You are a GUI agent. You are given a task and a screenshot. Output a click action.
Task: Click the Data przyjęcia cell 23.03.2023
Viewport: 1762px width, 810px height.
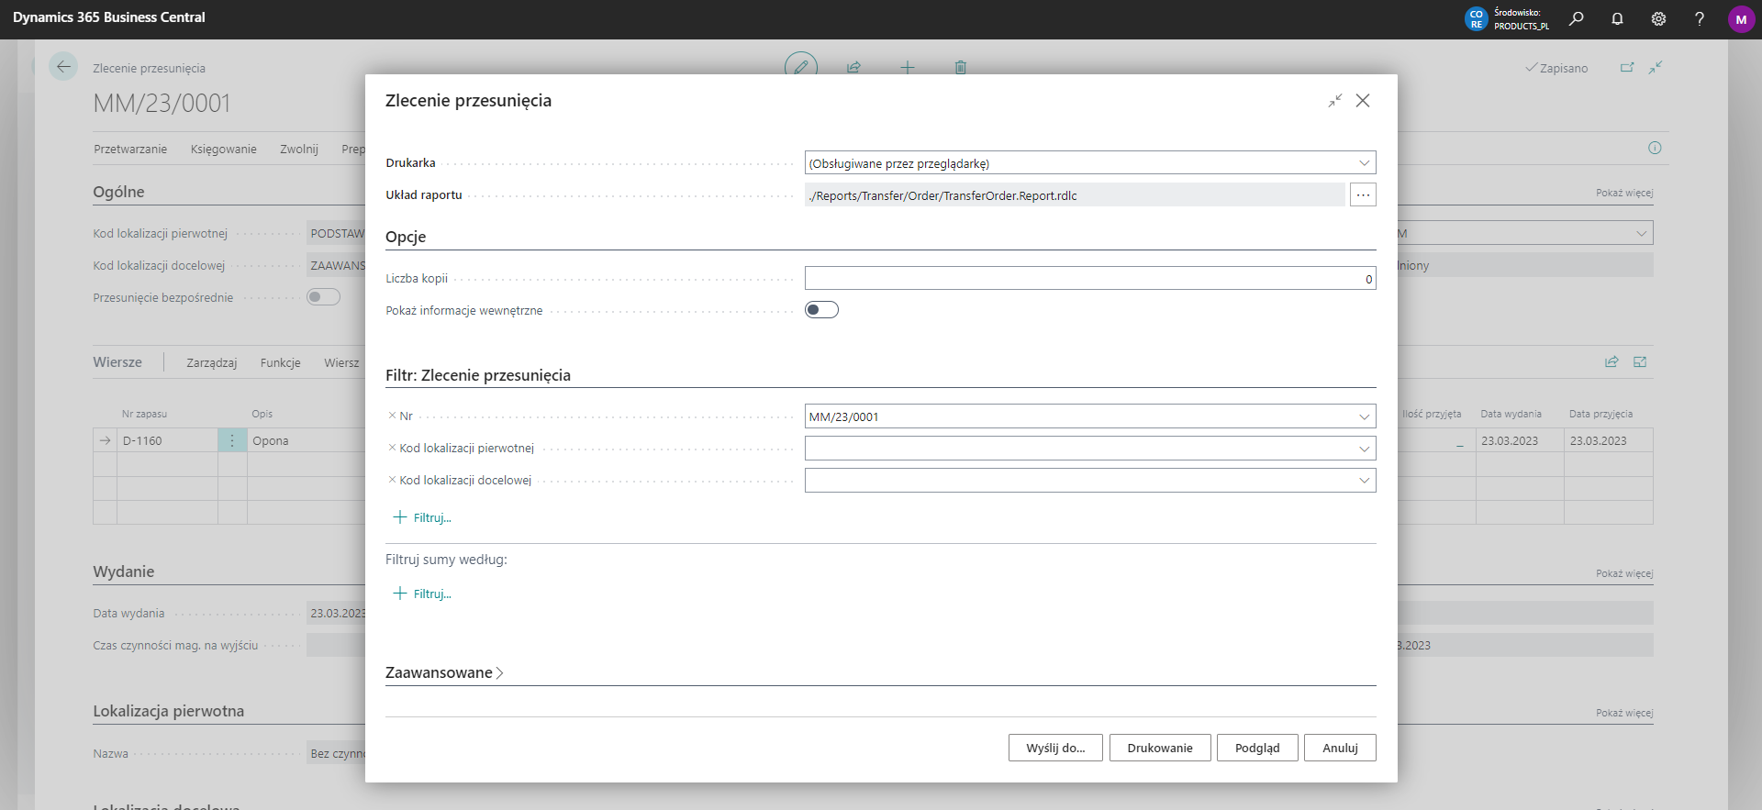pyautogui.click(x=1608, y=440)
